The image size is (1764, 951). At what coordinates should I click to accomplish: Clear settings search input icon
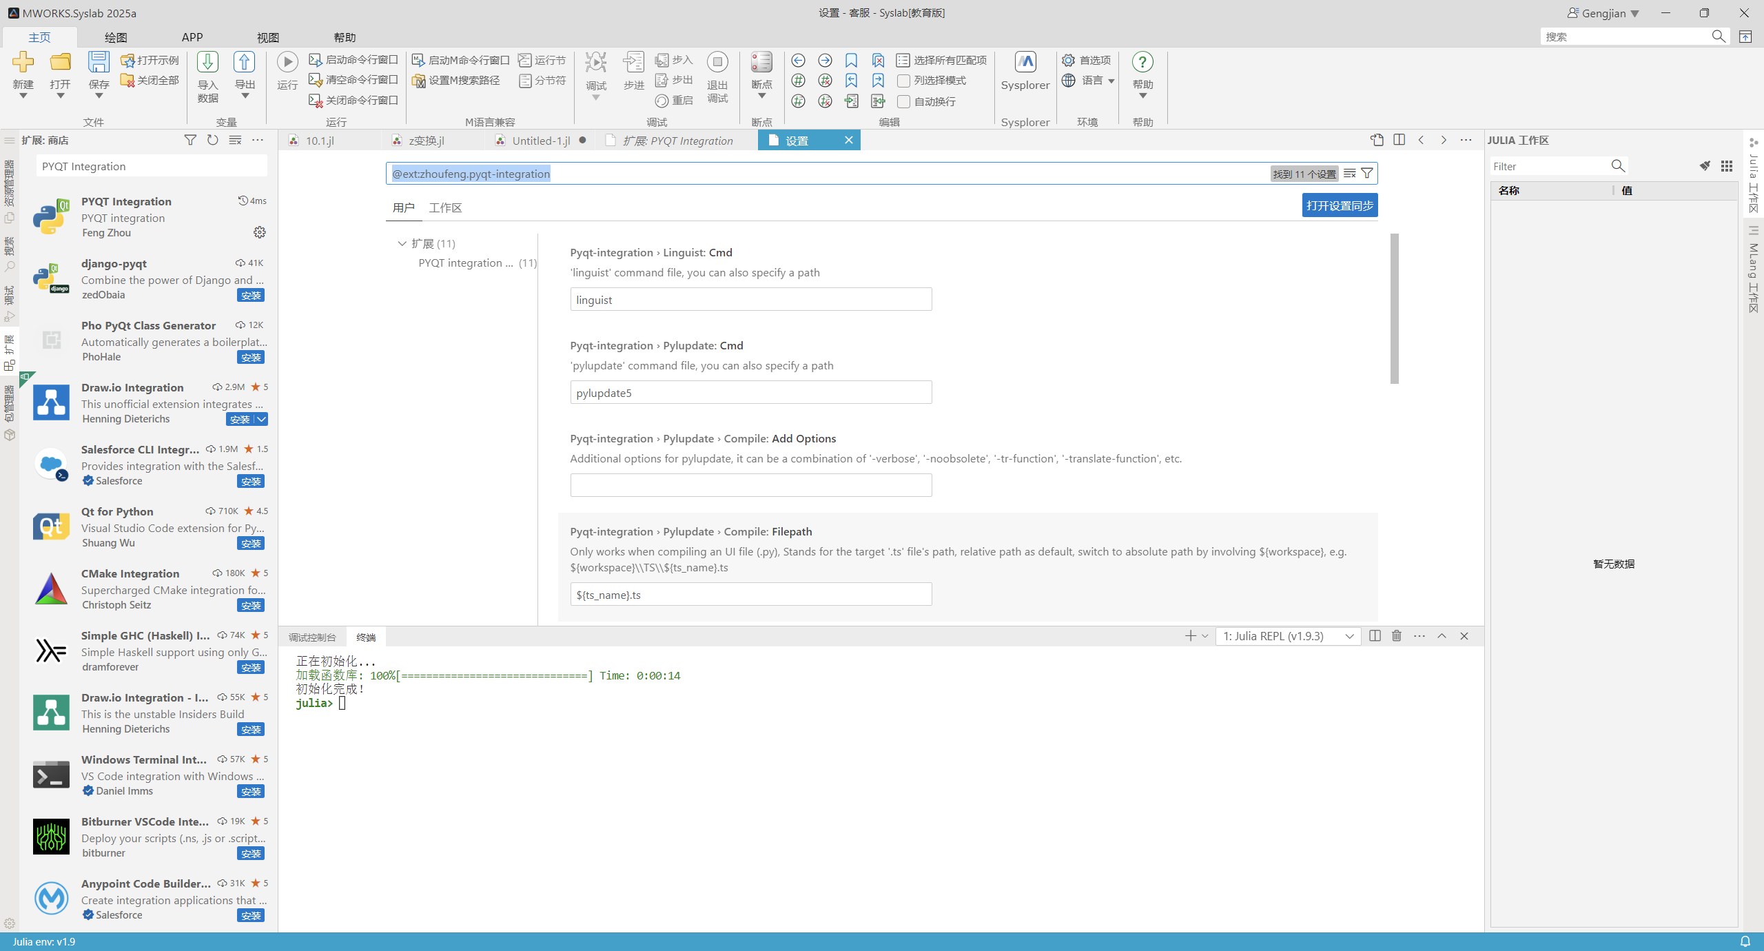(x=1350, y=174)
